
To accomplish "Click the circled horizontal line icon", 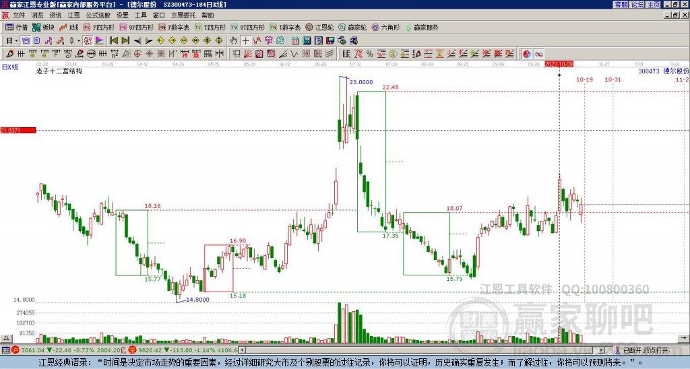I will pos(91,54).
